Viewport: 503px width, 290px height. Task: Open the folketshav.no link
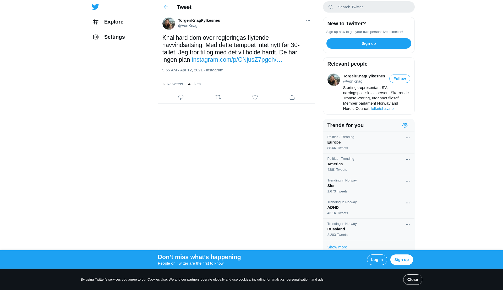382,109
